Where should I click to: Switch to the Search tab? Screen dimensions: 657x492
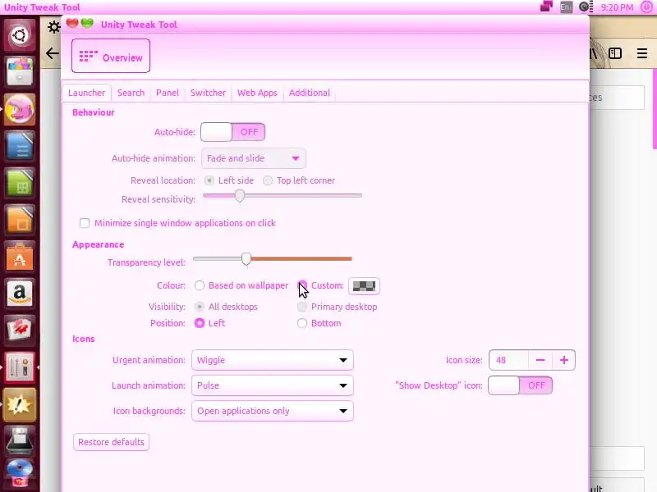[x=131, y=93]
